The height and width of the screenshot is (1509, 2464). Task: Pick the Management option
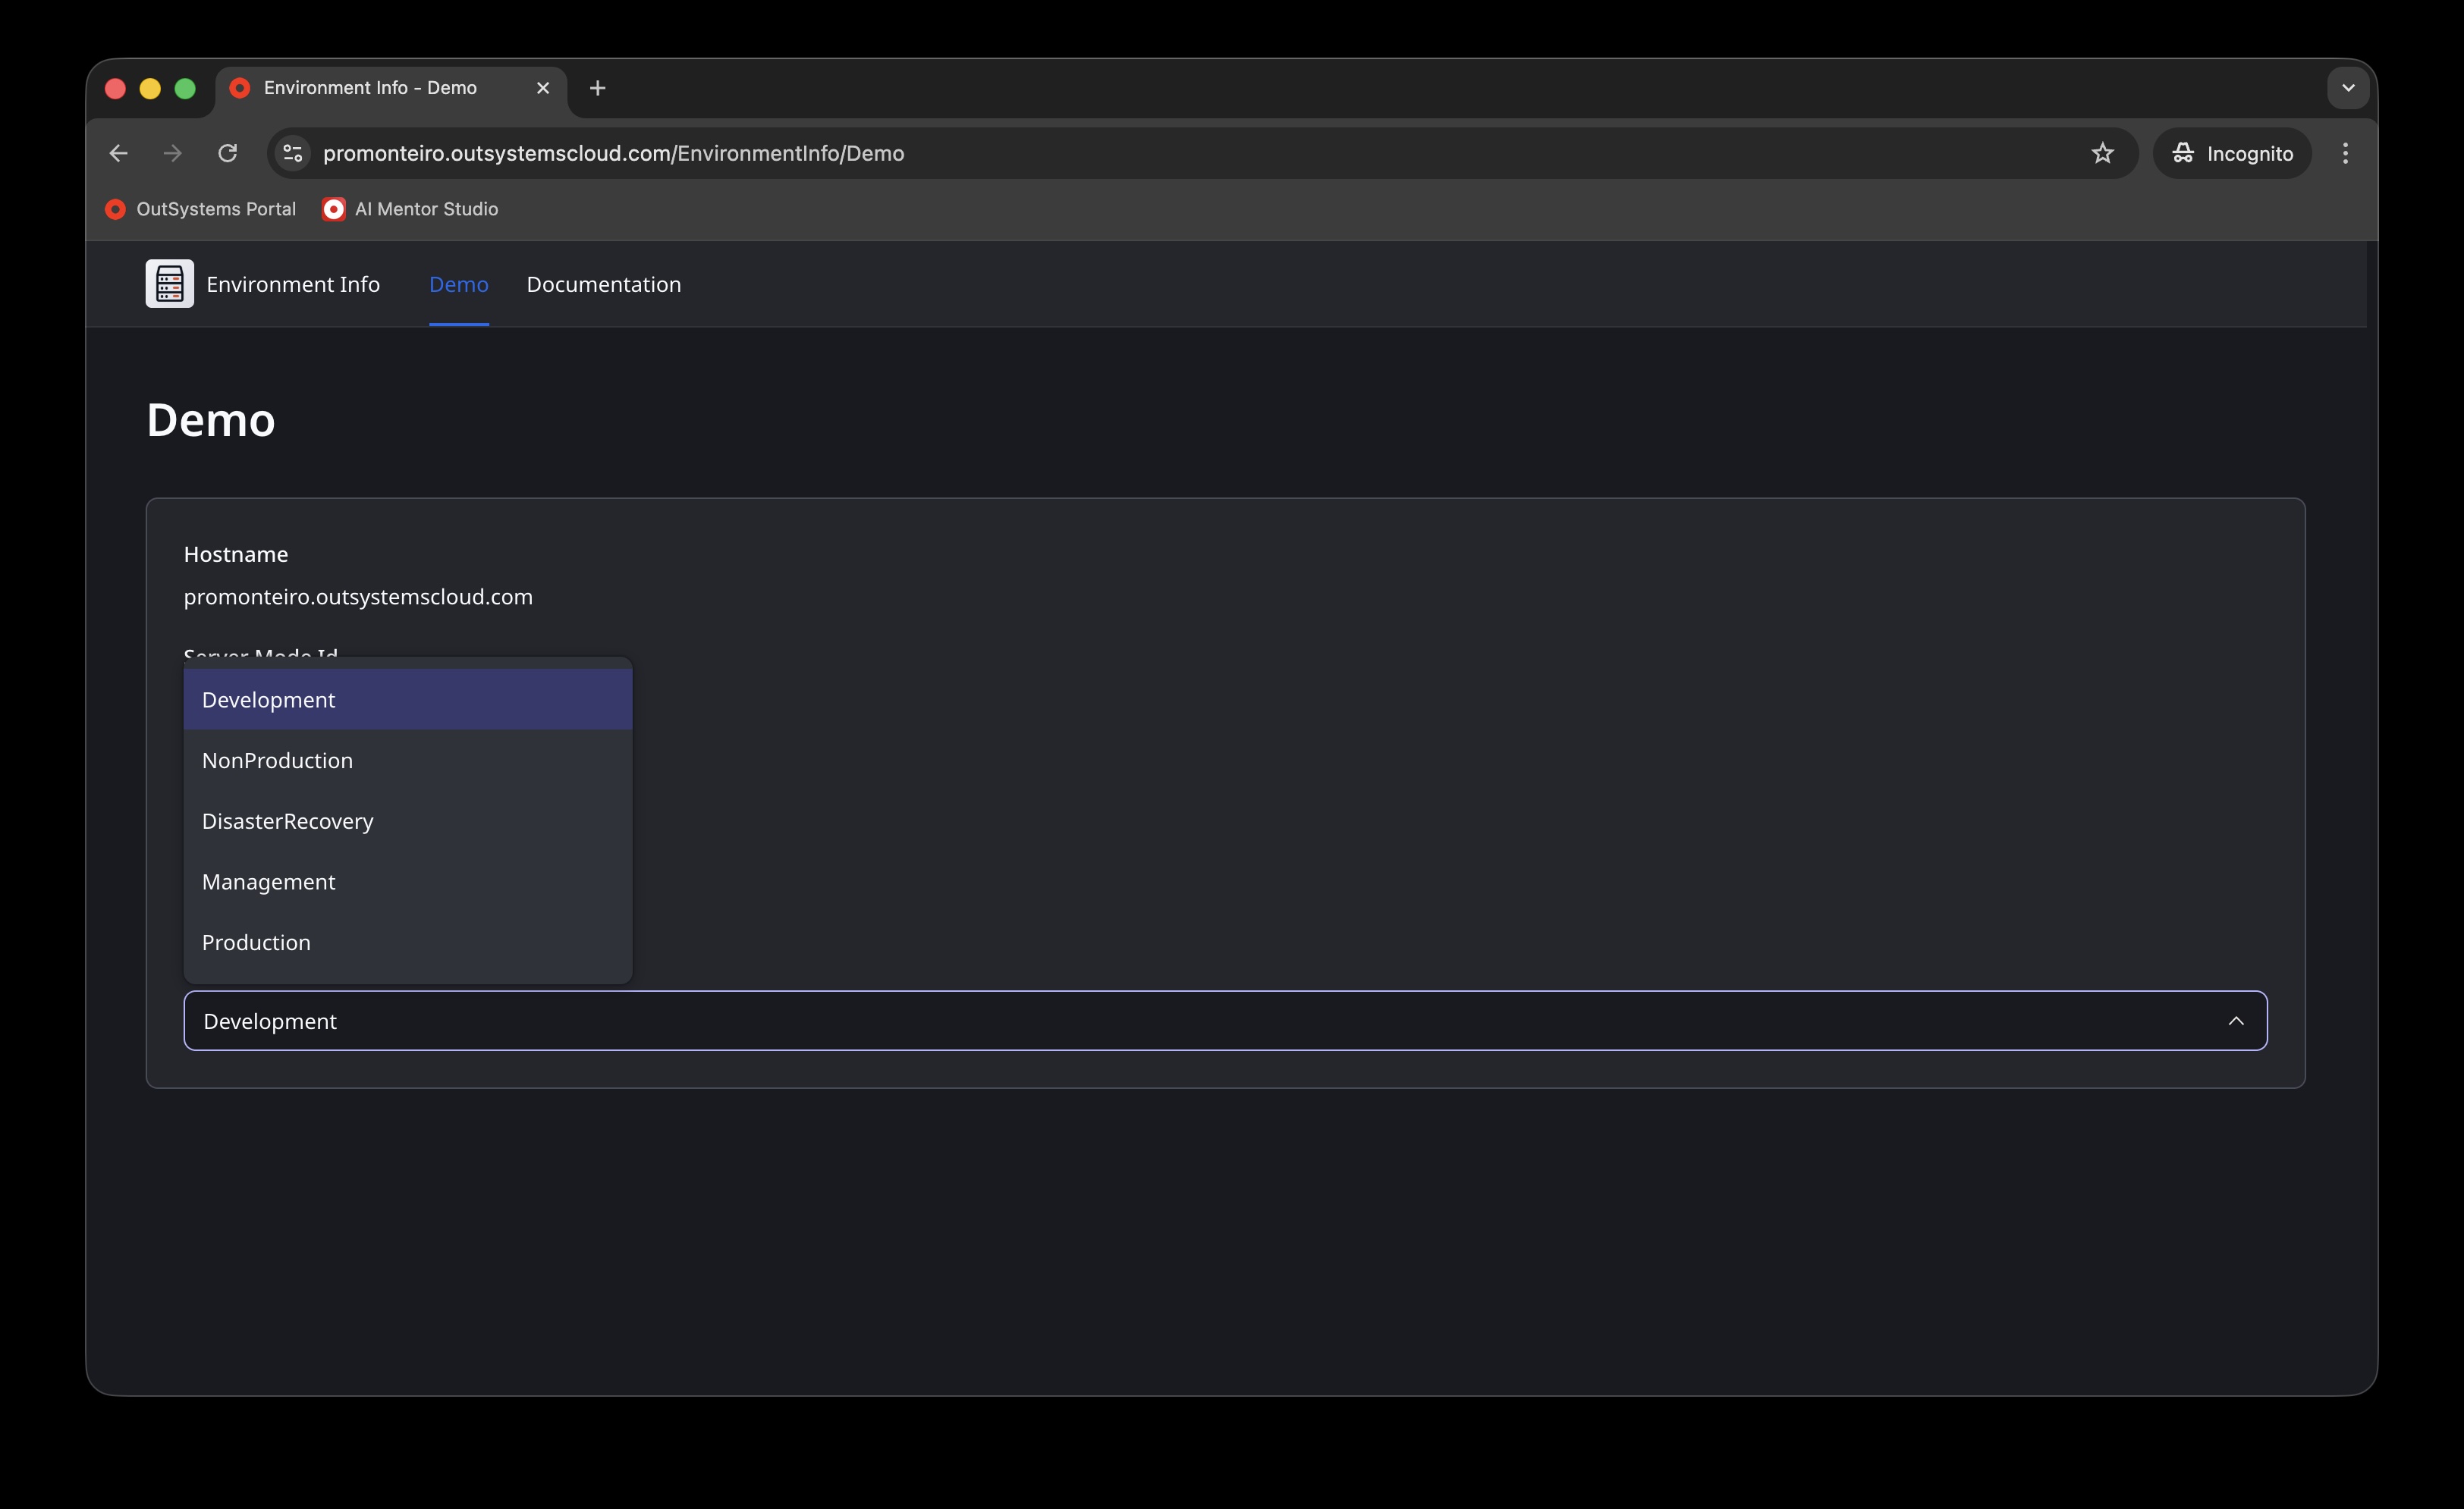(408, 881)
